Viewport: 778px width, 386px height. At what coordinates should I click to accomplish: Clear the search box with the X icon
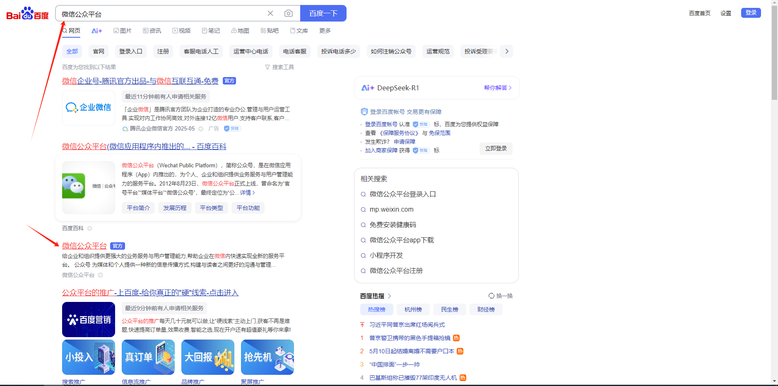pyautogui.click(x=270, y=13)
